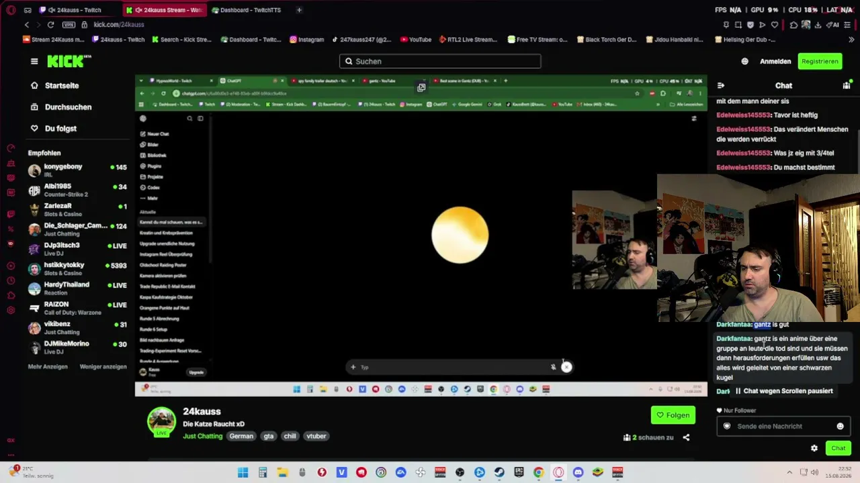This screenshot has height=483, width=860.
Task: Open the language globe icon
Action: [745, 61]
